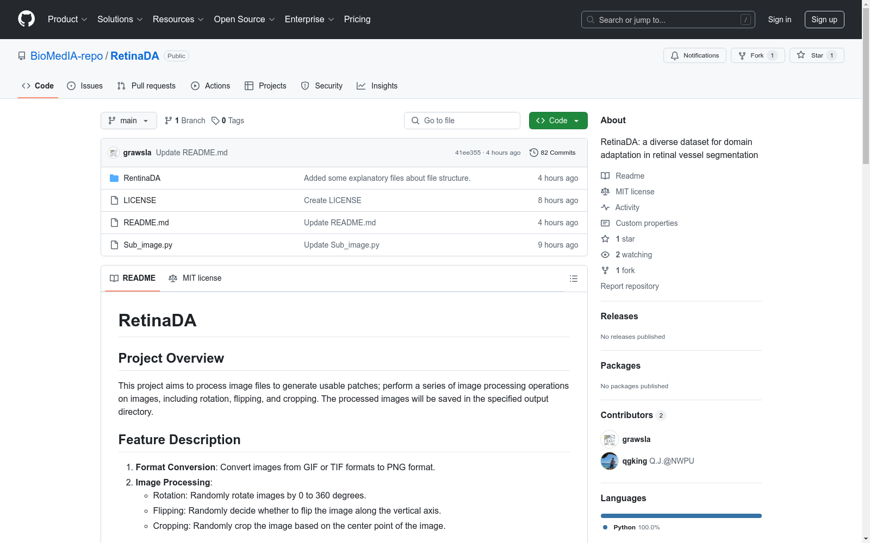This screenshot has width=870, height=543.
Task: Expand the Enterprise menu
Action: click(x=309, y=20)
